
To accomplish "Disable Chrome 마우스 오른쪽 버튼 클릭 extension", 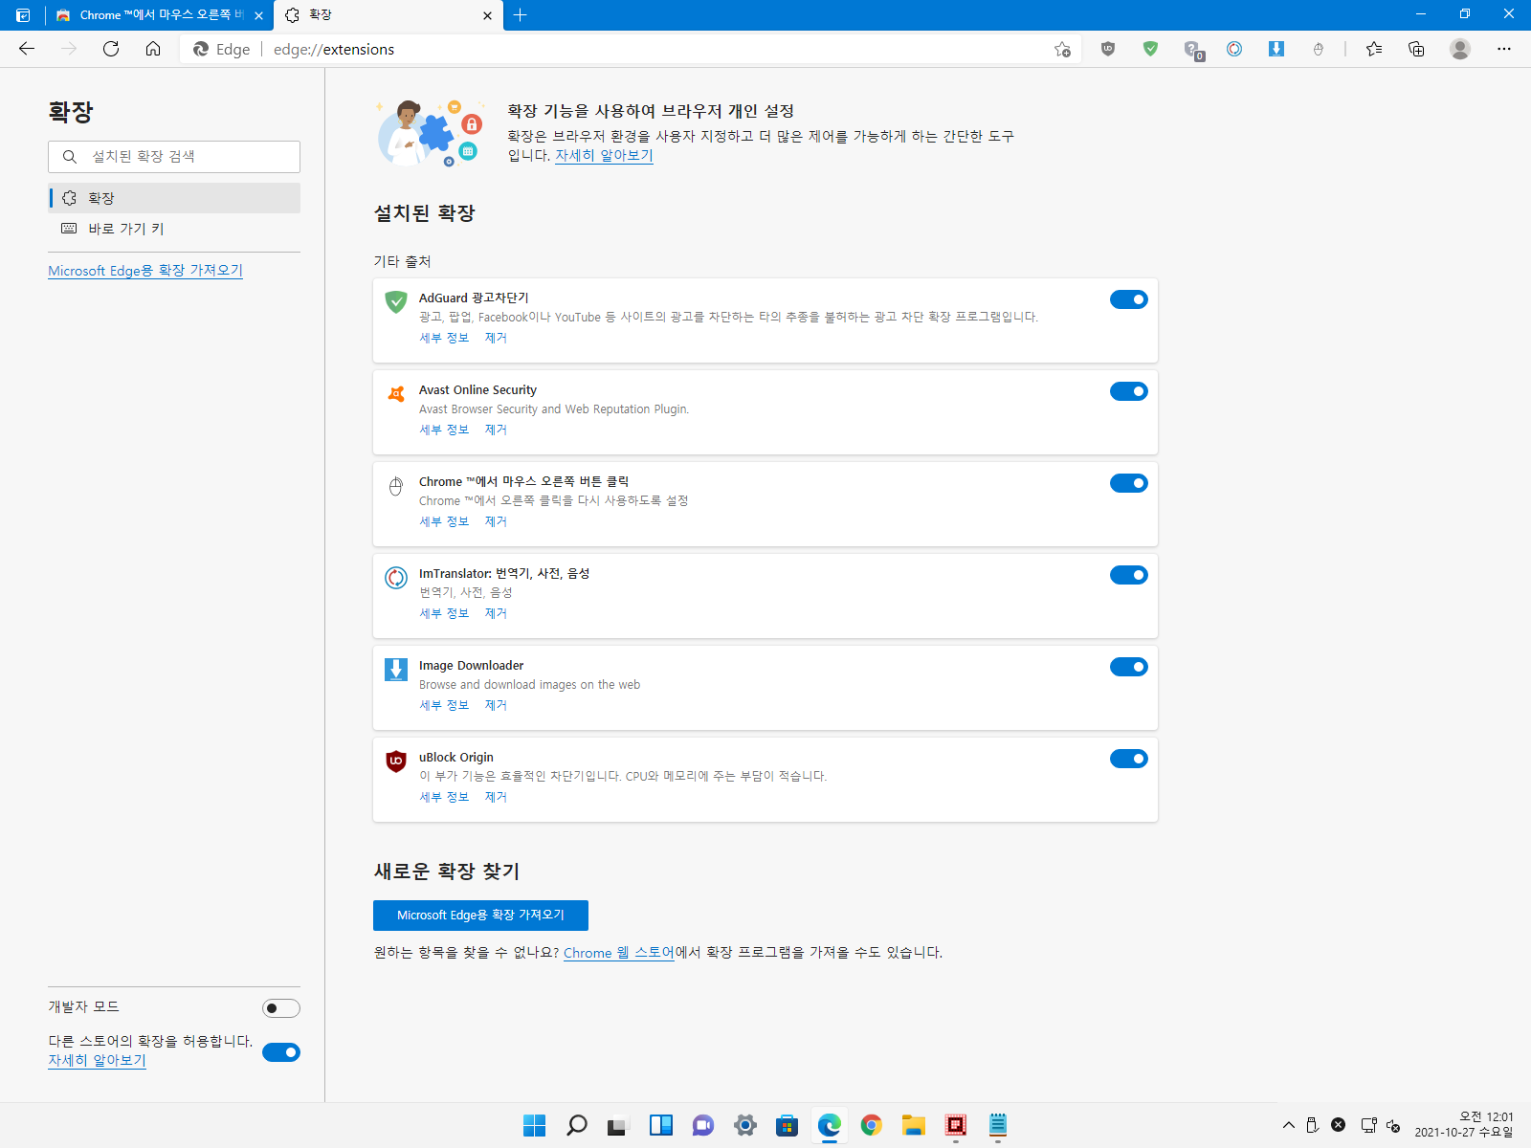I will tap(1129, 483).
